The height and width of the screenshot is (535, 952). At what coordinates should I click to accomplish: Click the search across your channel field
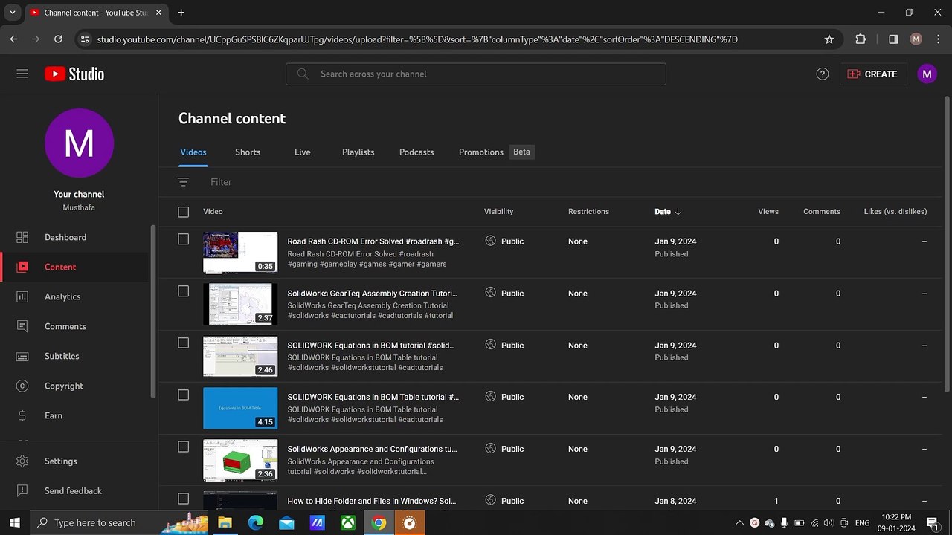(475, 74)
